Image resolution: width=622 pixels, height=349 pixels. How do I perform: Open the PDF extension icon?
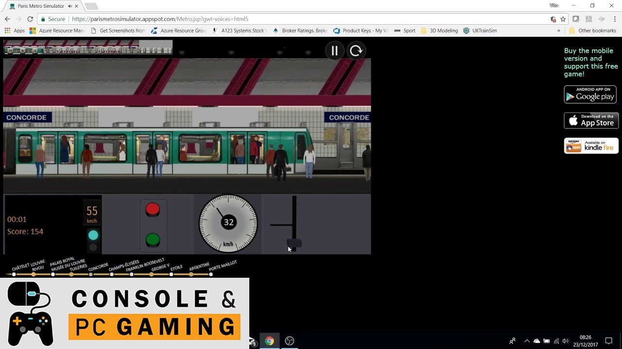[588, 19]
